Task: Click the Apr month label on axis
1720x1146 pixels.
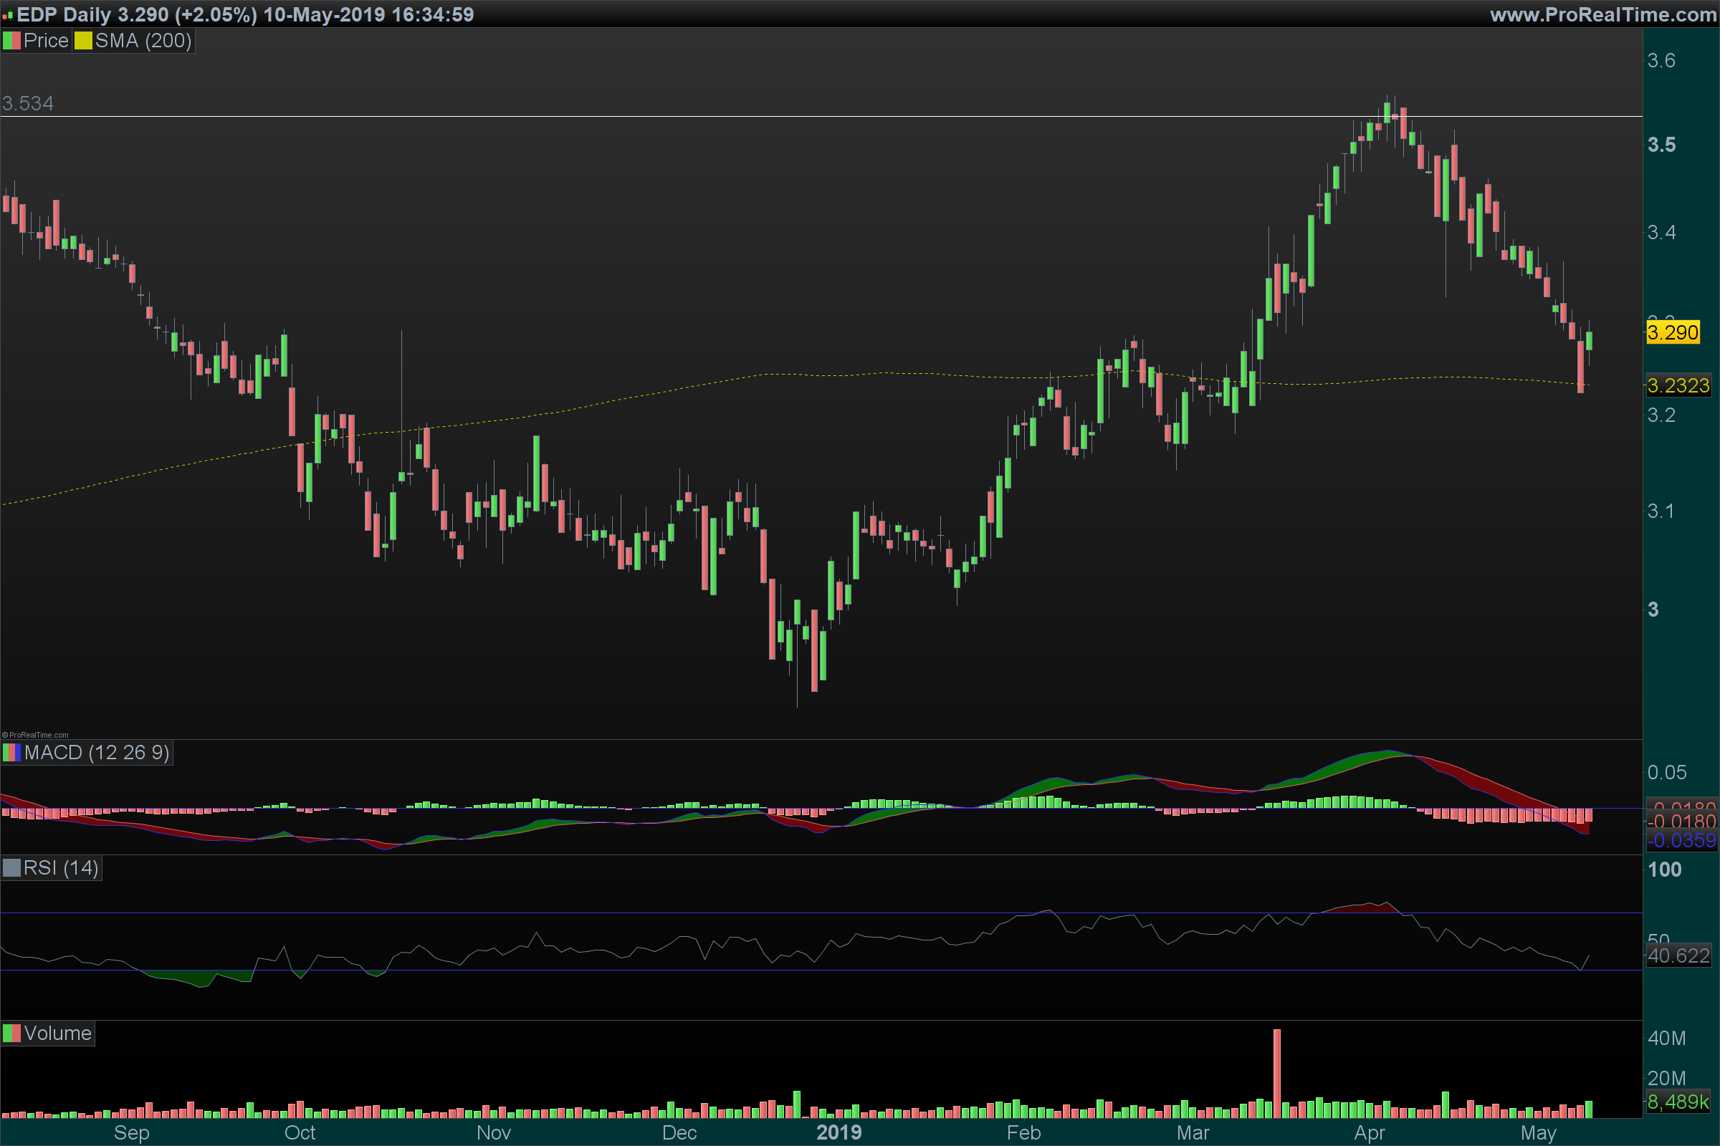Action: coord(1369,1133)
